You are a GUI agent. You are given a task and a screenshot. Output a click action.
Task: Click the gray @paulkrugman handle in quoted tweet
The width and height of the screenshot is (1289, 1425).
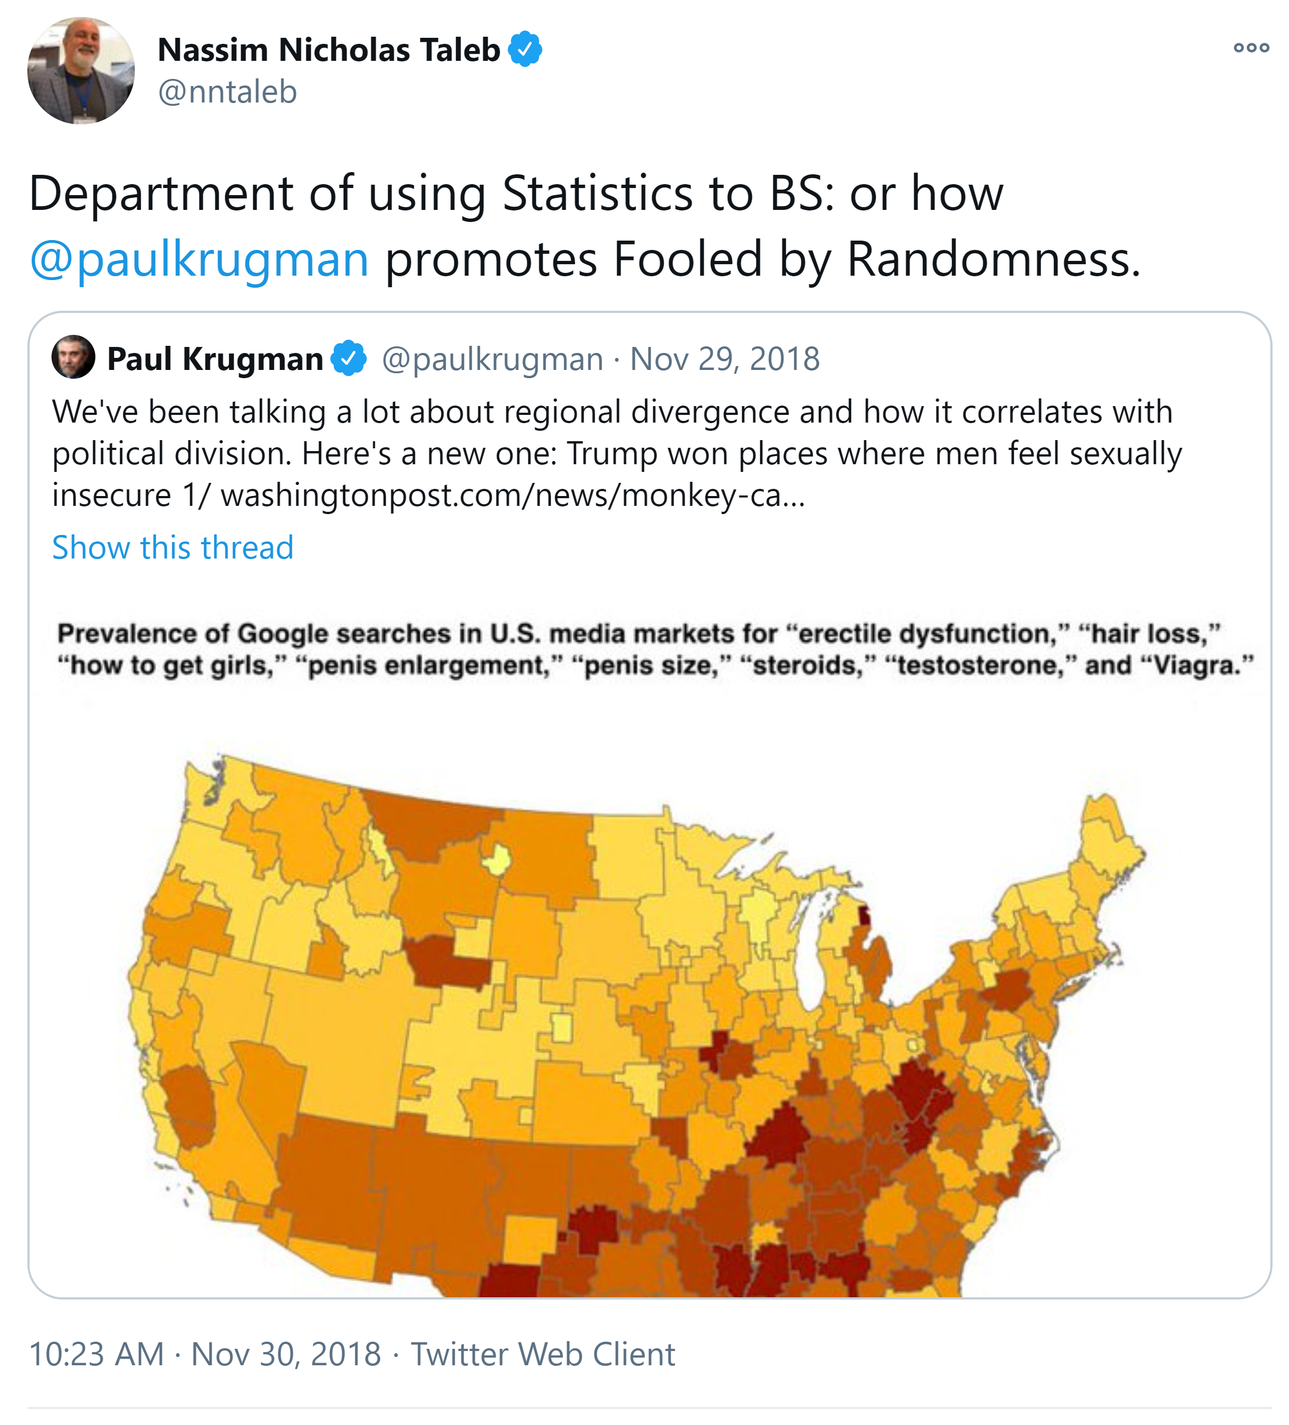click(x=492, y=359)
